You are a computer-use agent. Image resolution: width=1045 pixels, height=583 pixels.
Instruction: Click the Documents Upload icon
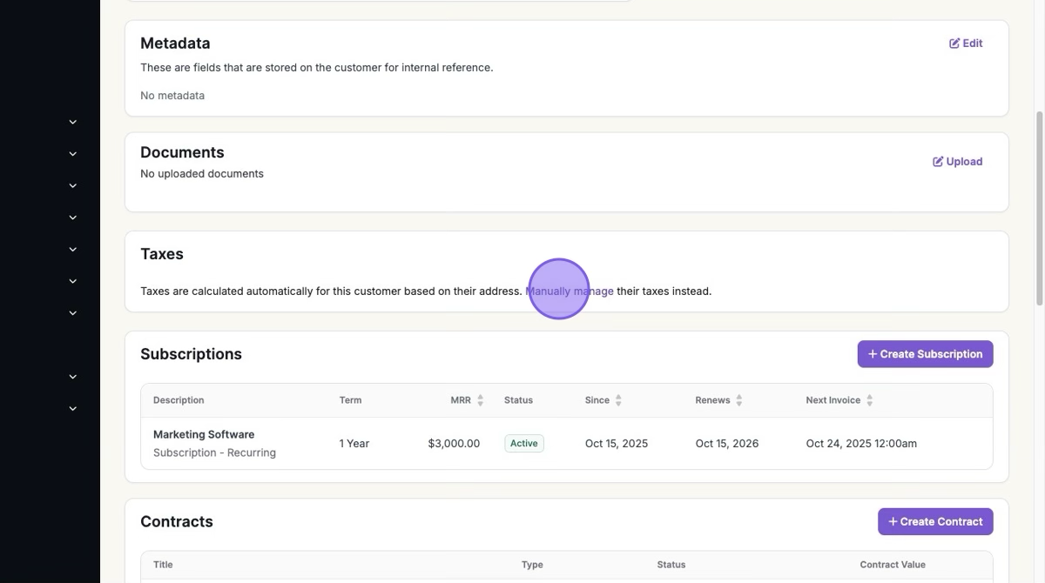click(938, 162)
